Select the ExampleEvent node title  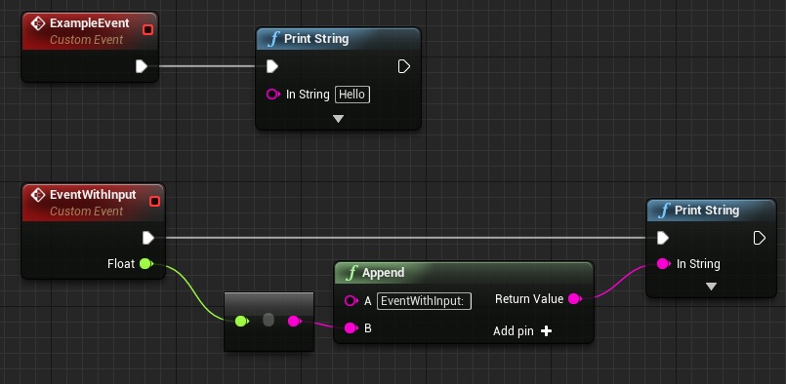point(90,23)
